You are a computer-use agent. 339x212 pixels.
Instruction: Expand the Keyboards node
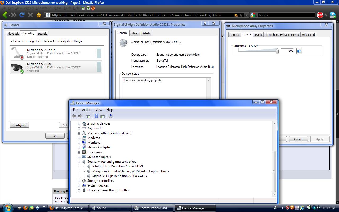[x=79, y=129]
